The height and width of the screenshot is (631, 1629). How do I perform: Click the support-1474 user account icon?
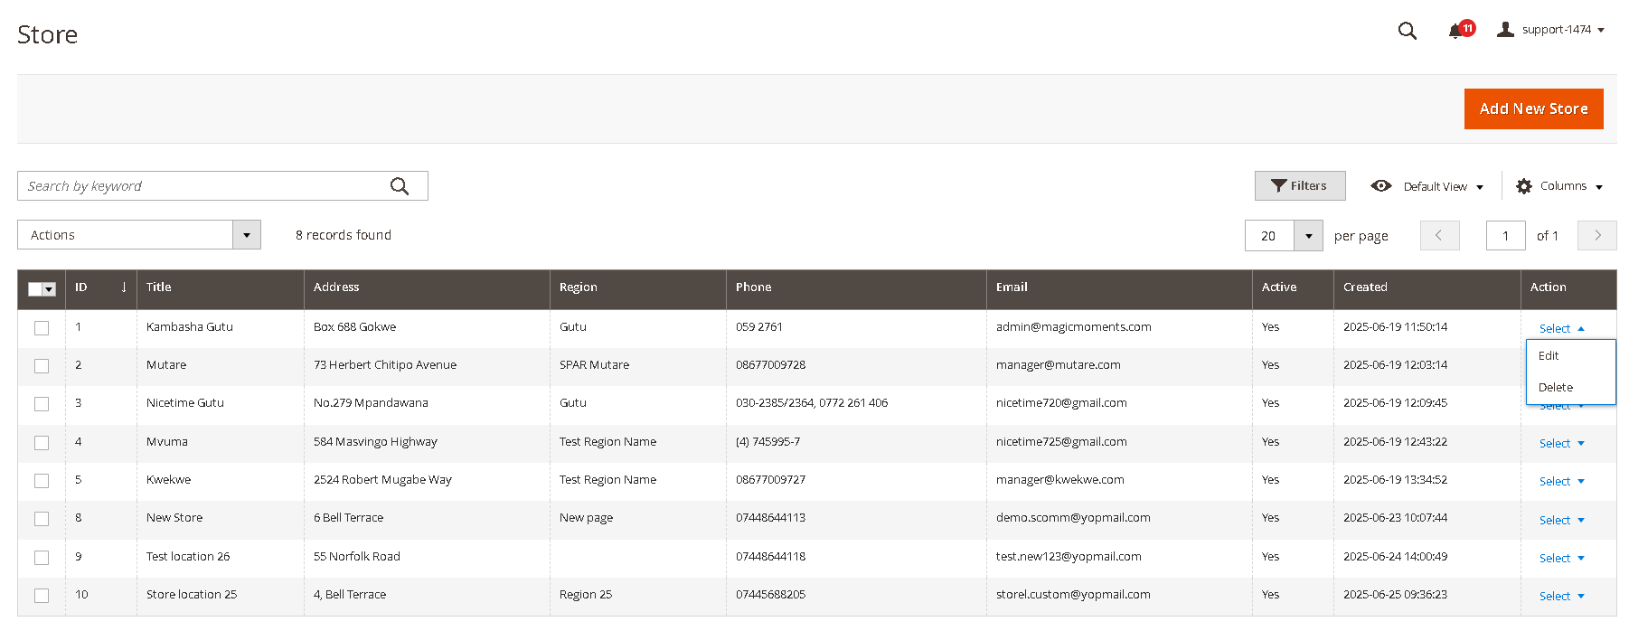click(1505, 30)
